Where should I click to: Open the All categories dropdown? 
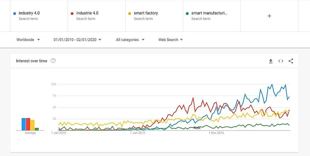130,40
